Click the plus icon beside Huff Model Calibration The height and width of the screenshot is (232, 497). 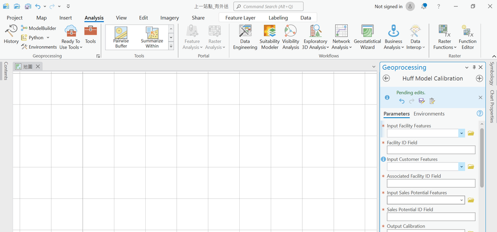[x=479, y=78]
